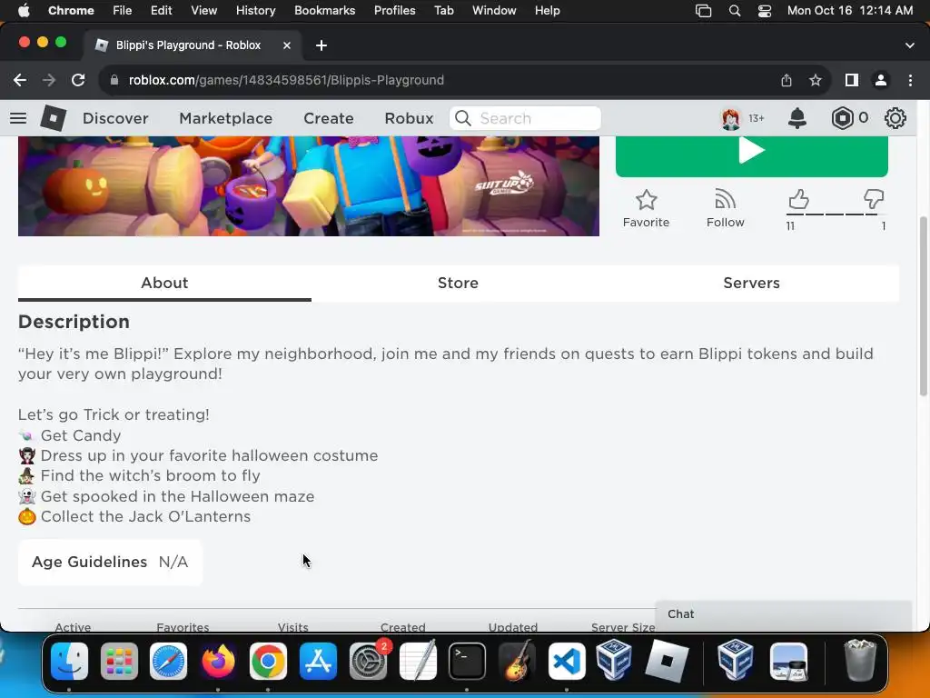
Task: Open TextEdit from the Dock
Action: 418,660
